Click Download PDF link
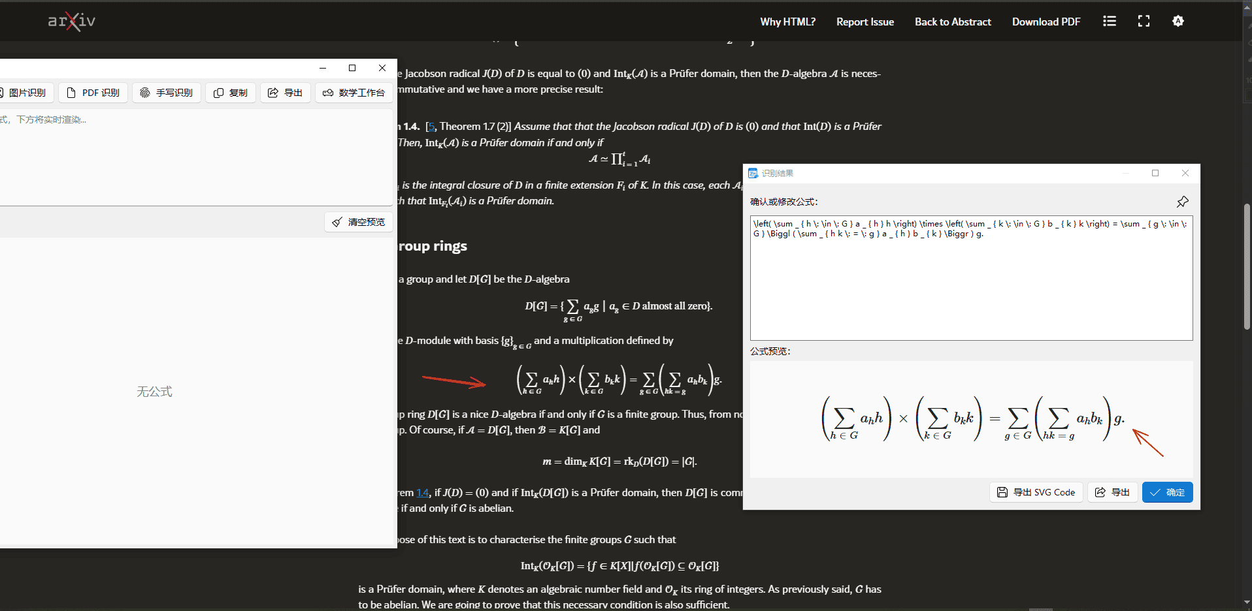The height and width of the screenshot is (611, 1252). click(x=1046, y=22)
